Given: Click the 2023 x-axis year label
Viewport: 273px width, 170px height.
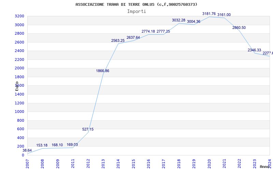Looking at the screenshot, I should coord(255,164).
